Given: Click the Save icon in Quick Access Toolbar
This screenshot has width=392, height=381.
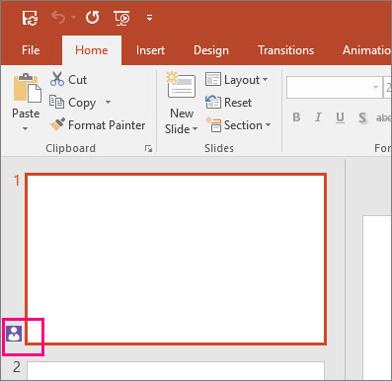Looking at the screenshot, I should point(30,18).
